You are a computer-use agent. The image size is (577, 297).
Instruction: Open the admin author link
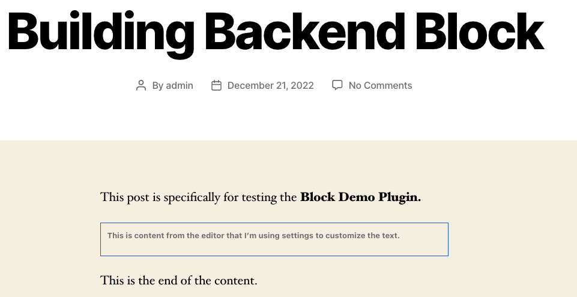coord(180,85)
